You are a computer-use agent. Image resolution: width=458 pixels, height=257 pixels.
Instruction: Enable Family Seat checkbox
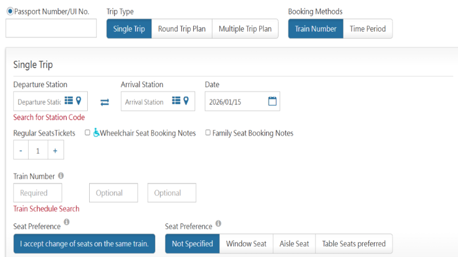coord(208,133)
